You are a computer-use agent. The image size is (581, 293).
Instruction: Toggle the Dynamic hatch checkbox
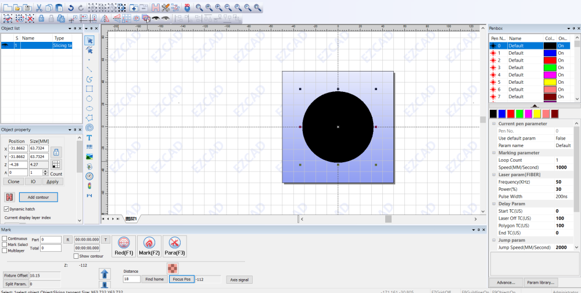pos(6,209)
